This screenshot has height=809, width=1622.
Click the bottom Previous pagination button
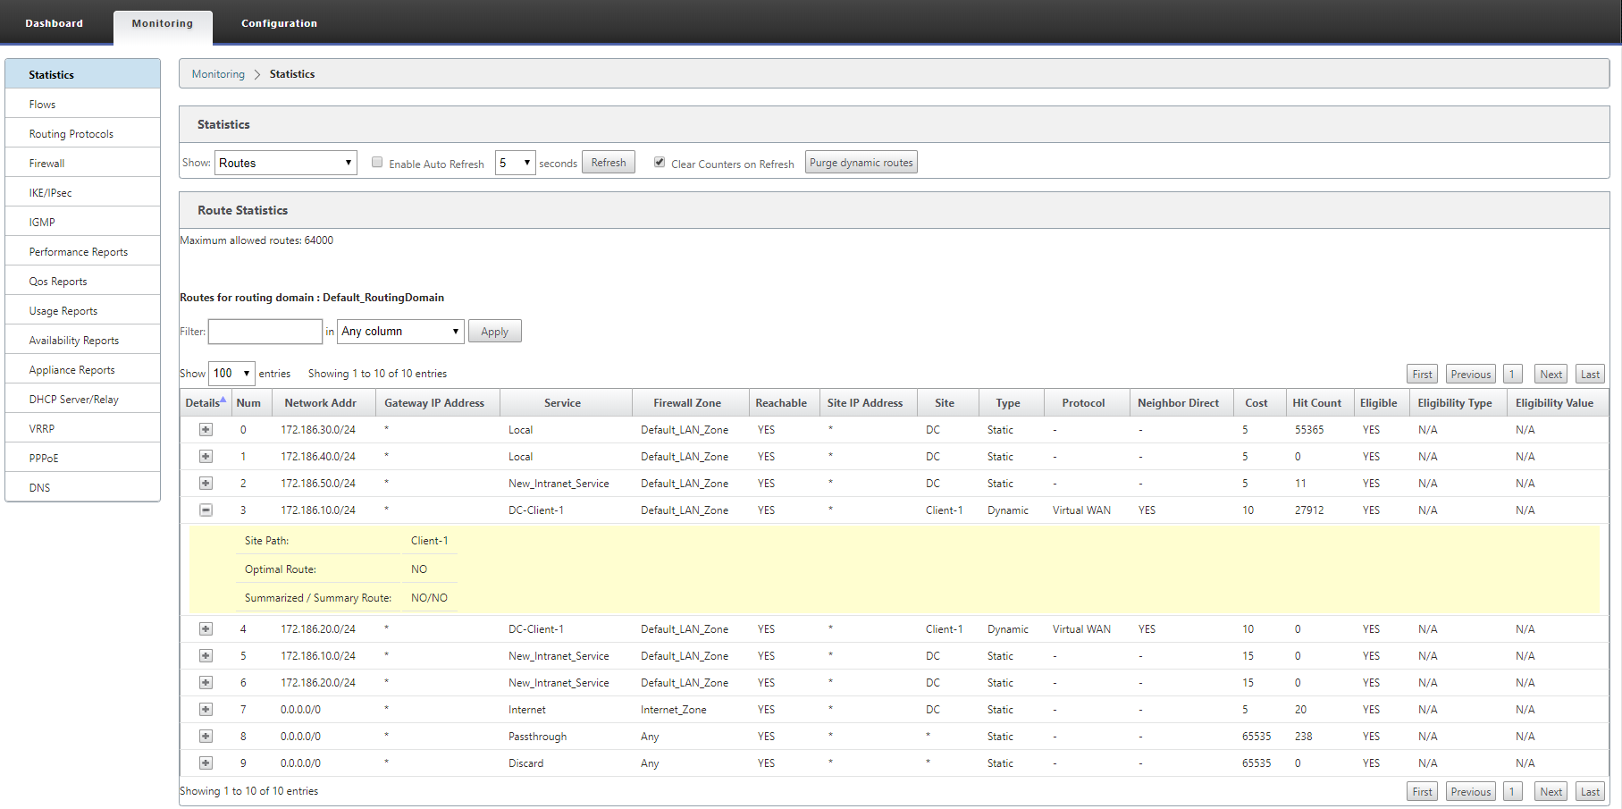tap(1471, 792)
